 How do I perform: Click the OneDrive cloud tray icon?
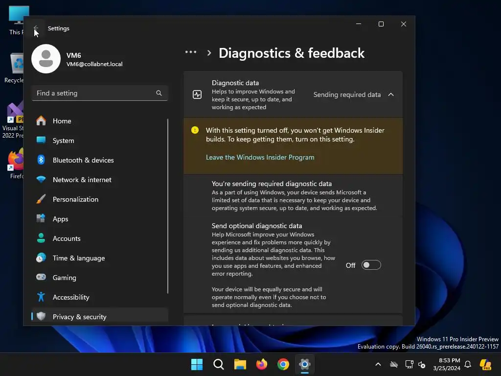[x=394, y=364]
